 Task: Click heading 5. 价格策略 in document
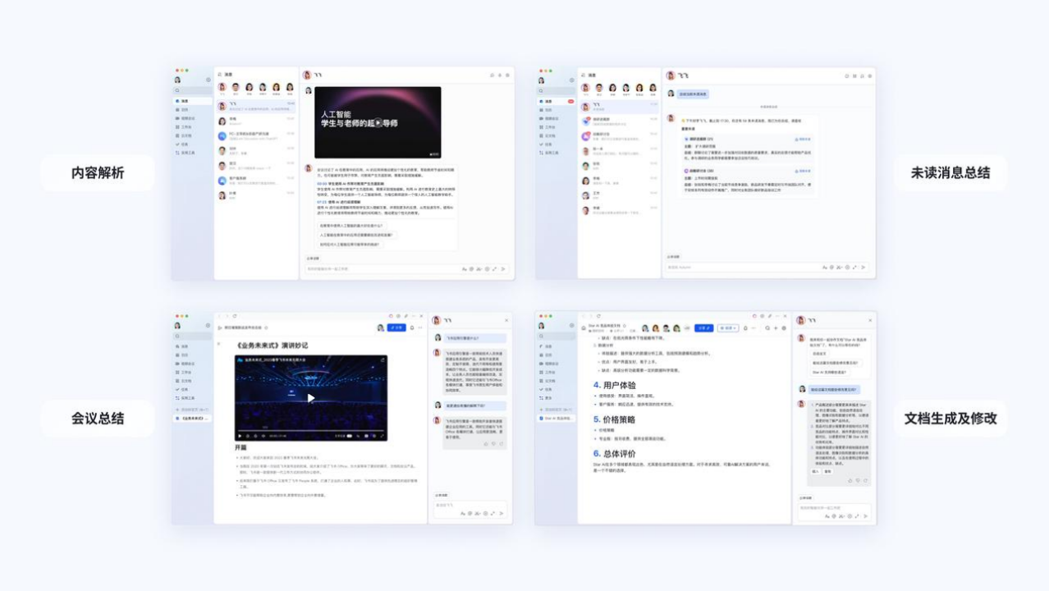(x=614, y=419)
